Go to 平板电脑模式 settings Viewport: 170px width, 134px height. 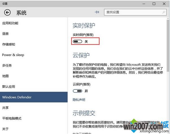12,118
